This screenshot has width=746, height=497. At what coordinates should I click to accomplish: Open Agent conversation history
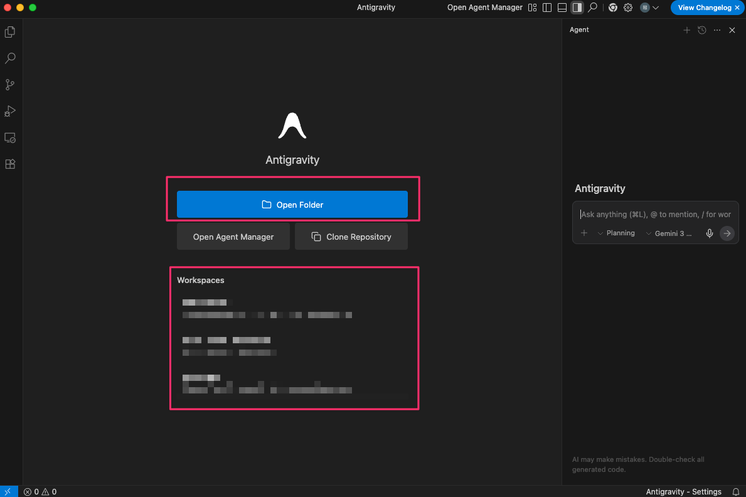(701, 30)
